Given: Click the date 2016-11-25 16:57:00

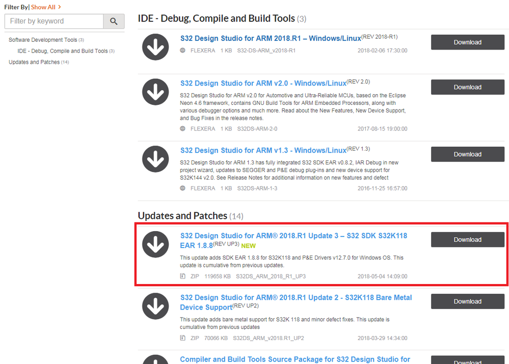Looking at the screenshot, I should 383,188.
